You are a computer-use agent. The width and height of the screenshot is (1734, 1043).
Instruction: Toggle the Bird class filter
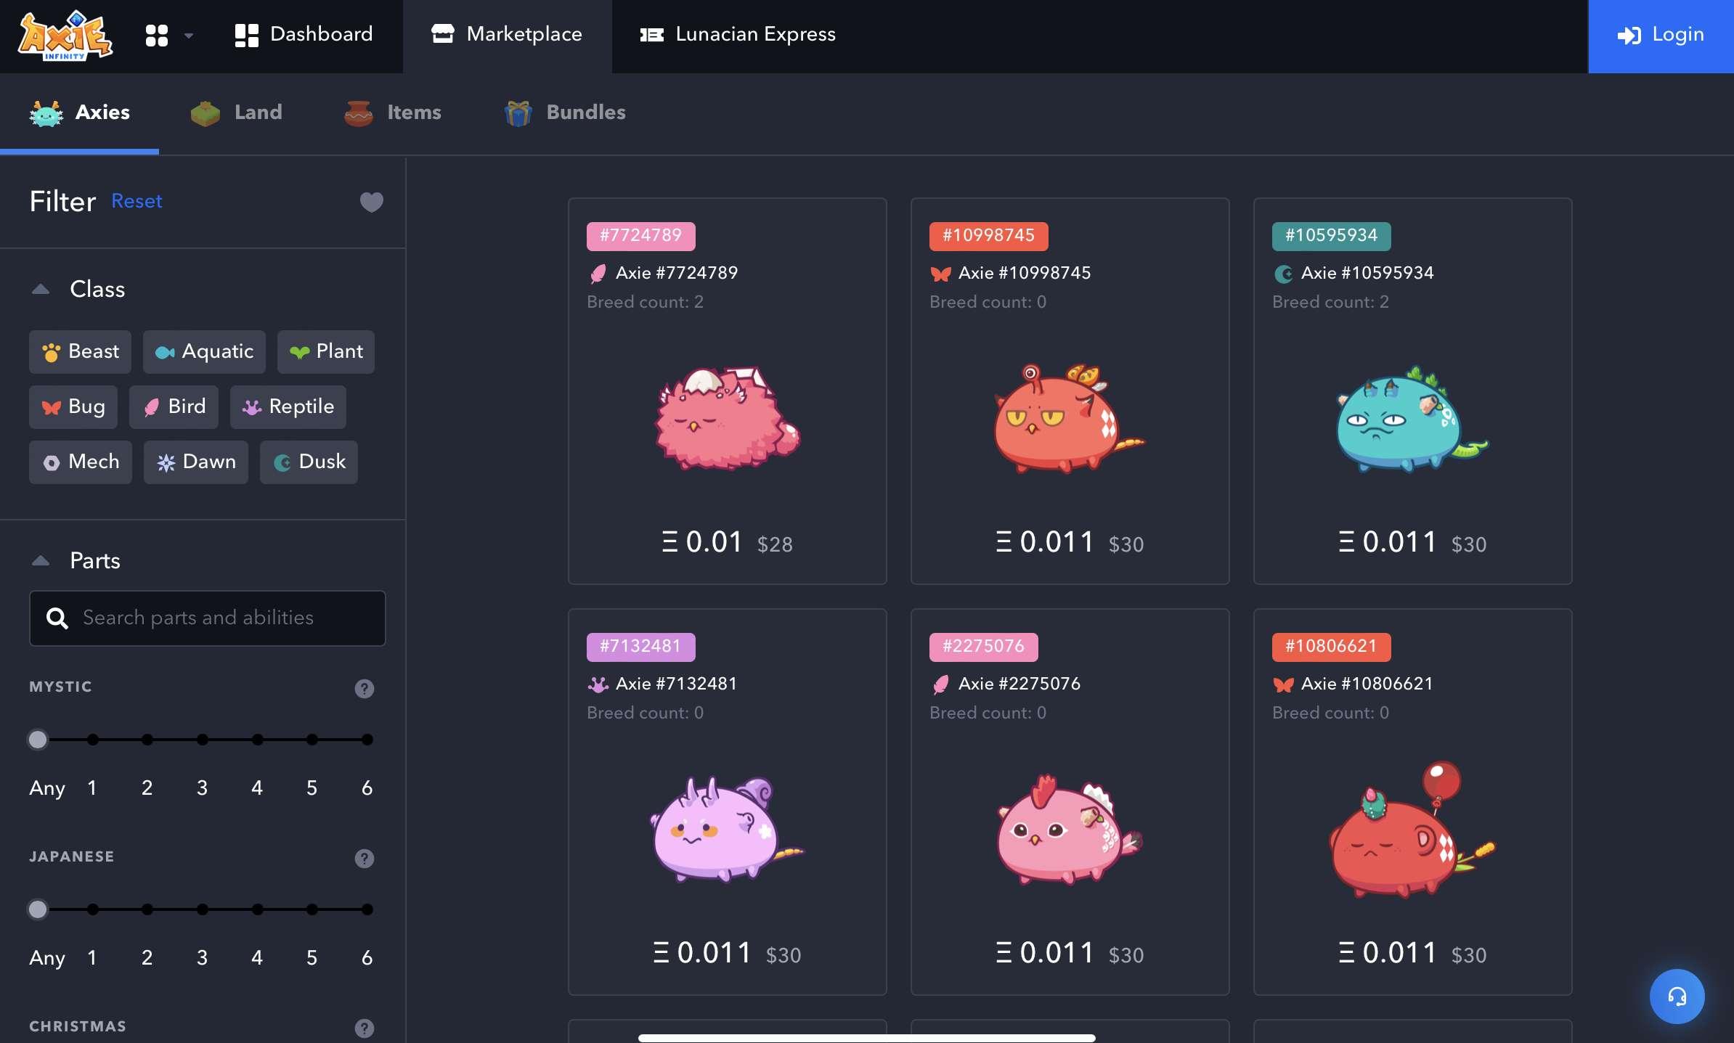[174, 407]
